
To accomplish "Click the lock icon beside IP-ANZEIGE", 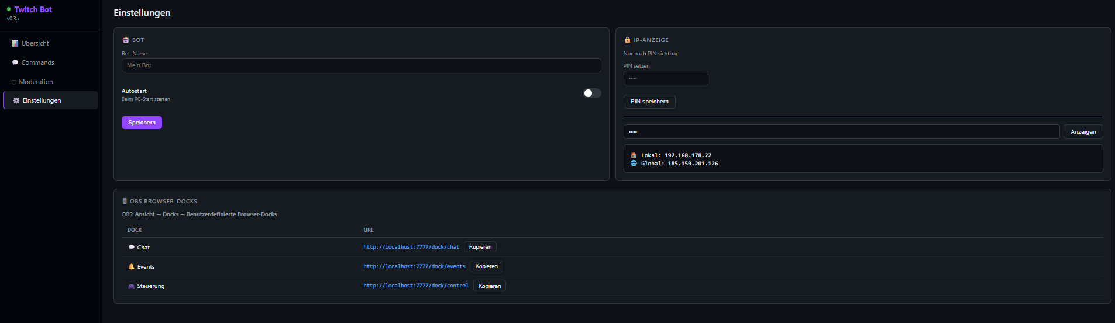I will coord(628,40).
